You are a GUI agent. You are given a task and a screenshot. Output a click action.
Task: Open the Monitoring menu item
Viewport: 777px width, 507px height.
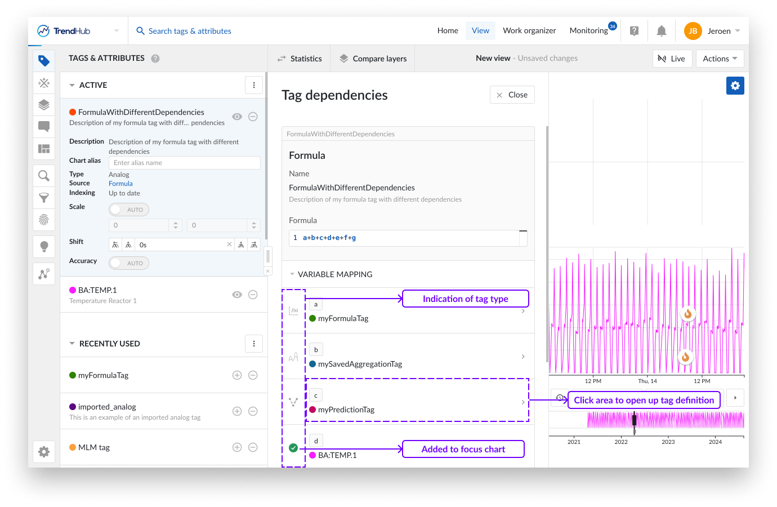click(588, 31)
